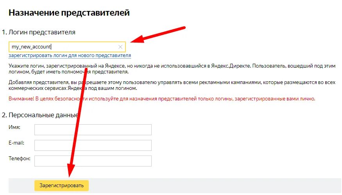Focus the Телефон input field
This screenshot has width=342, height=195.
click(93, 161)
